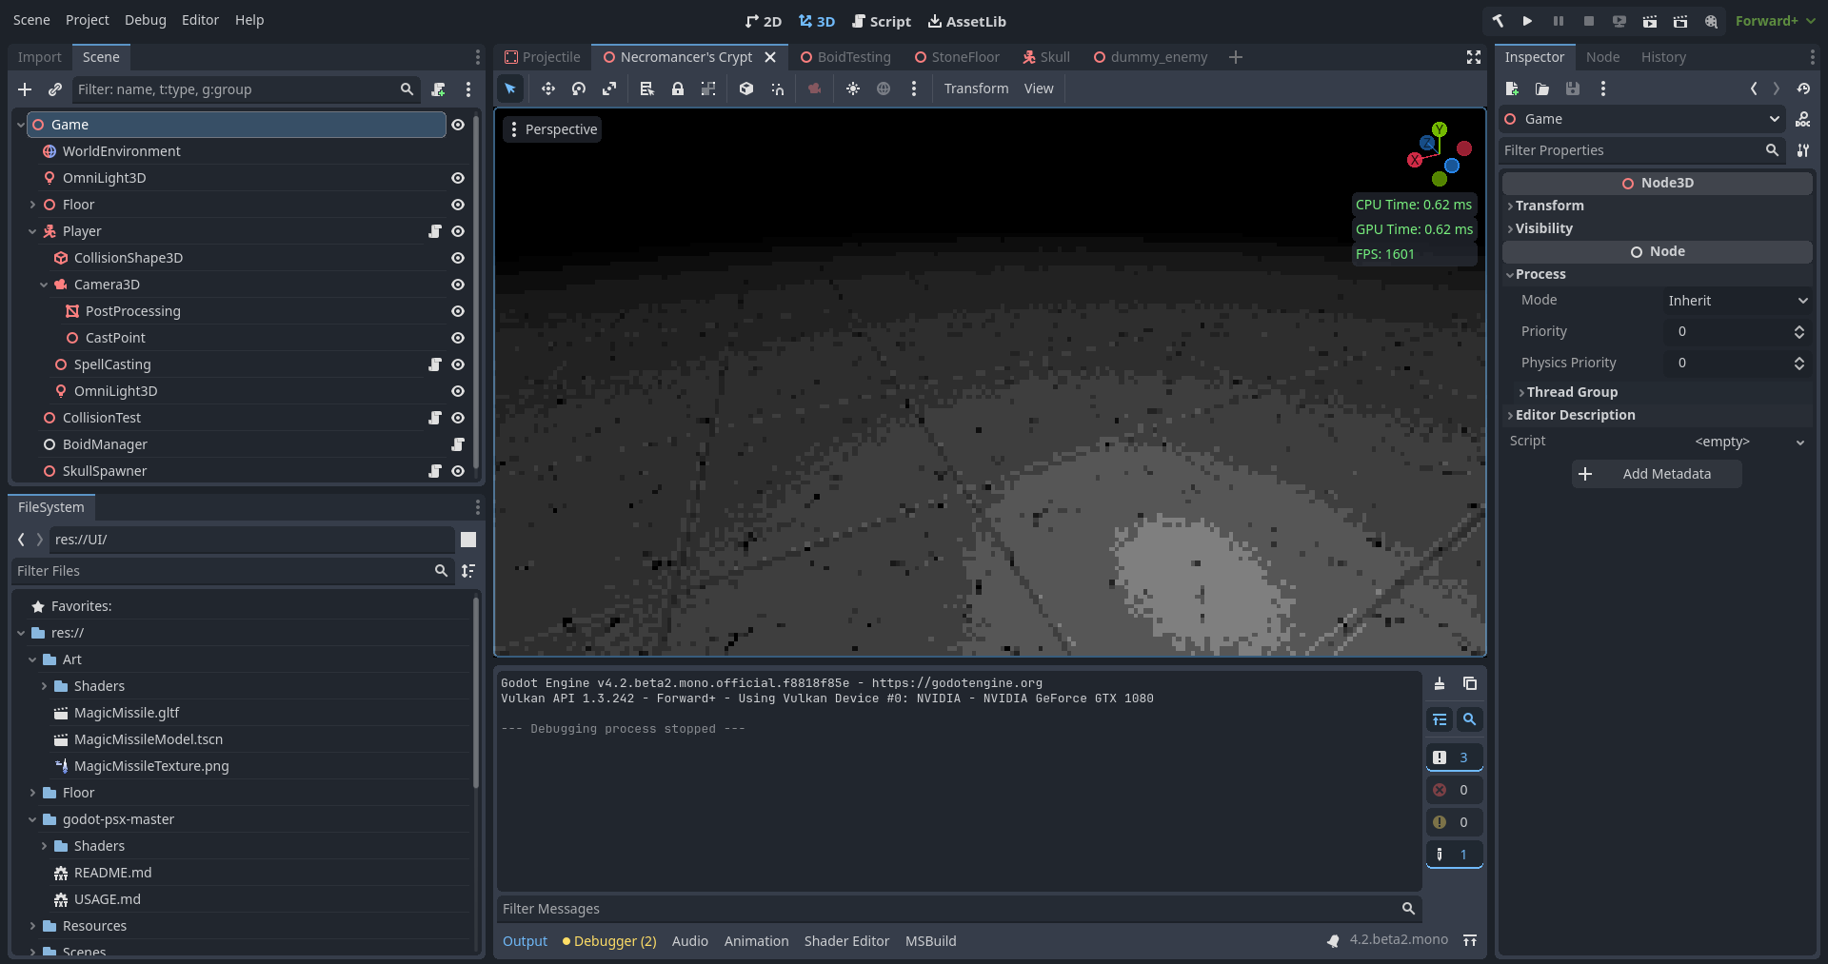
Task: Open the Debugger bottom panel
Action: click(x=609, y=941)
